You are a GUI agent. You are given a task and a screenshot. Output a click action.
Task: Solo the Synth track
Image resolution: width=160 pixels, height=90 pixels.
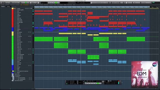tap(16, 61)
